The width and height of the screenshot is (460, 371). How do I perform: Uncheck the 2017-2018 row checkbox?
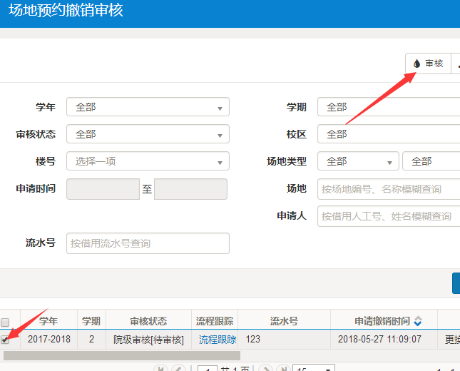6,340
